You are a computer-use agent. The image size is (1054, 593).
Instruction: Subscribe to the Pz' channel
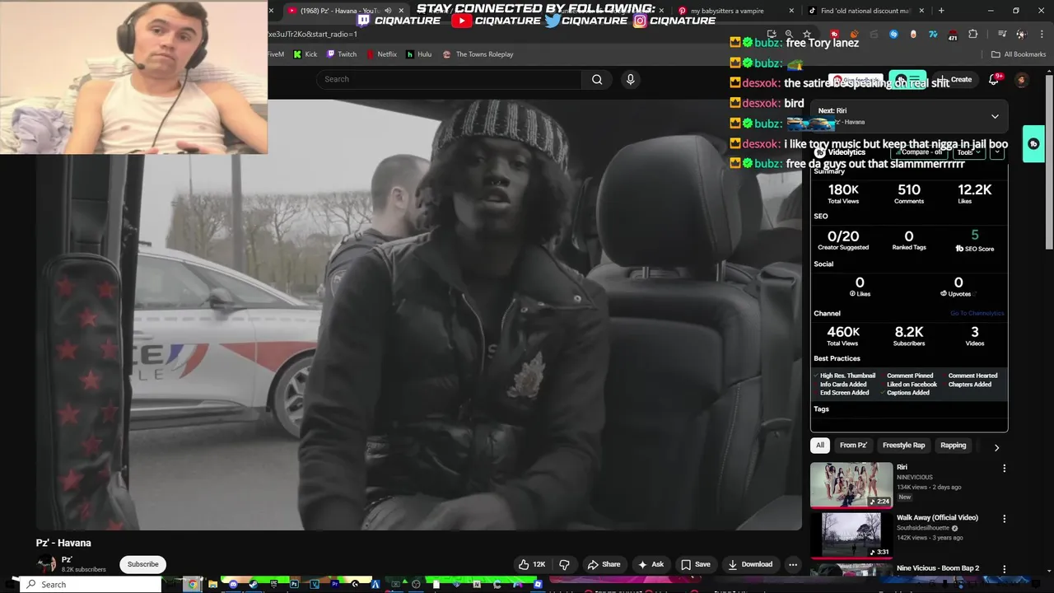click(x=142, y=564)
